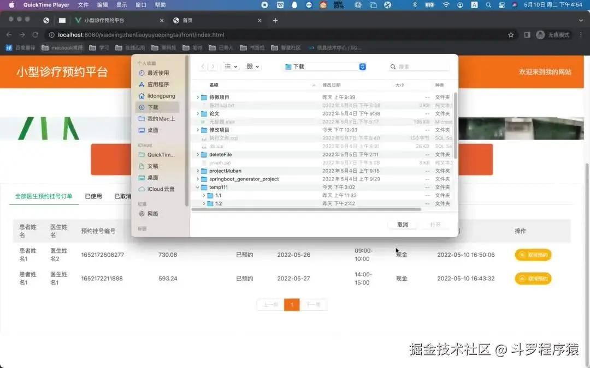
Task: Open grouping grid options dropdown
Action: click(252, 67)
